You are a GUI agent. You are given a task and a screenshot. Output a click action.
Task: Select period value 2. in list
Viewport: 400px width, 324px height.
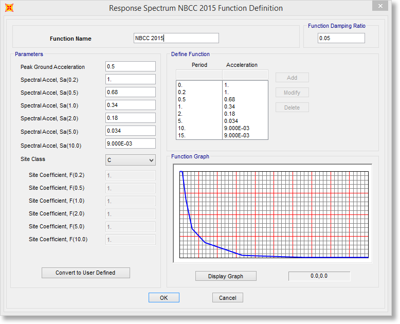click(180, 114)
